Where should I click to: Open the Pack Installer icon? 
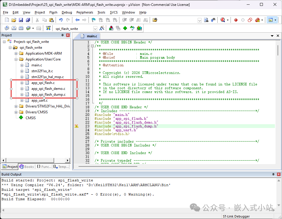point(139,28)
